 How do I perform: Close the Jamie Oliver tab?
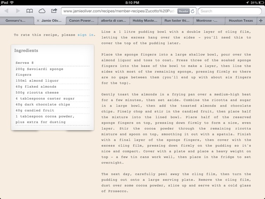pyautogui.click(x=38, y=20)
